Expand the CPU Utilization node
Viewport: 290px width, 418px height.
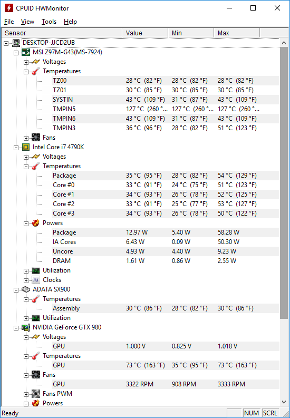[x=26, y=270]
